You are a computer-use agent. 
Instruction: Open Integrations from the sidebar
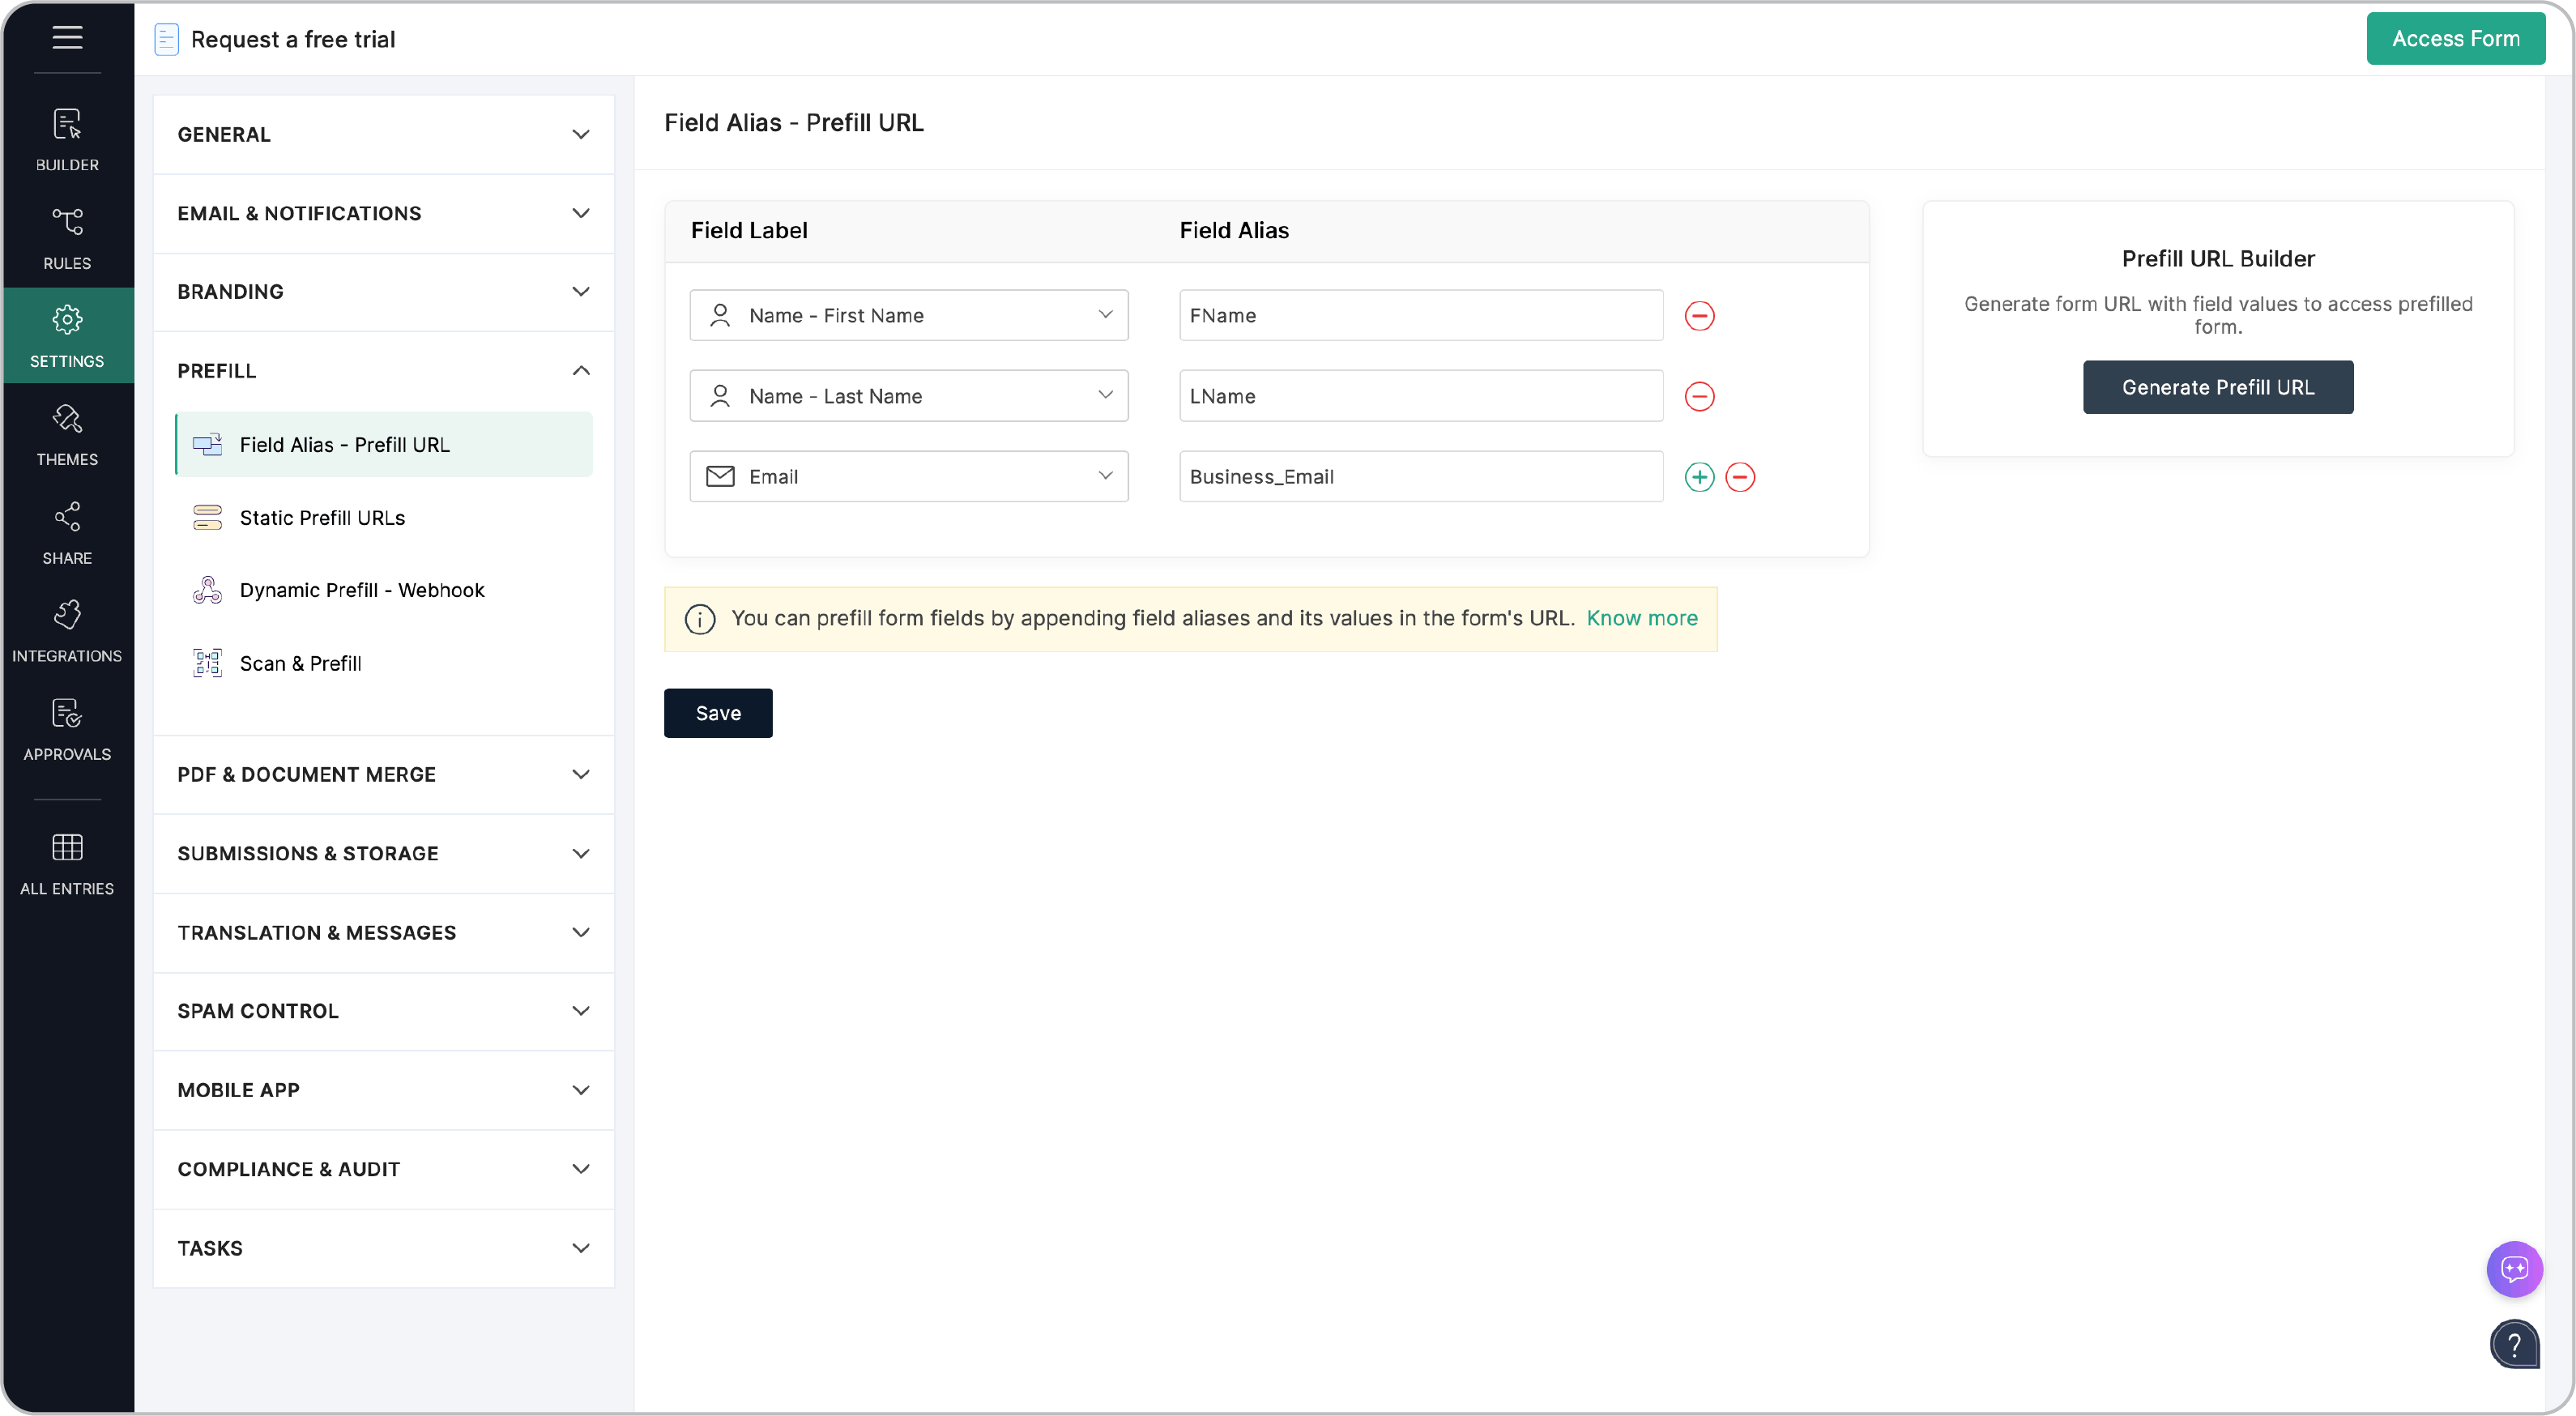(x=67, y=628)
